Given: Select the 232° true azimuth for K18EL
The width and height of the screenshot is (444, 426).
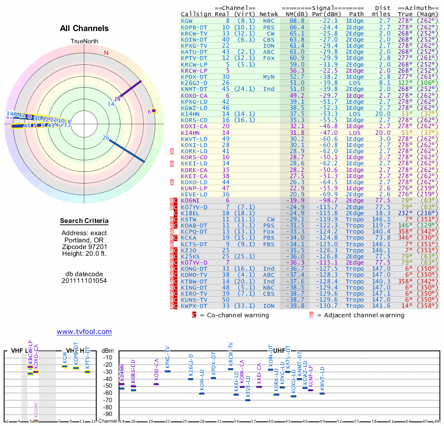Looking at the screenshot, I should coord(405,213).
